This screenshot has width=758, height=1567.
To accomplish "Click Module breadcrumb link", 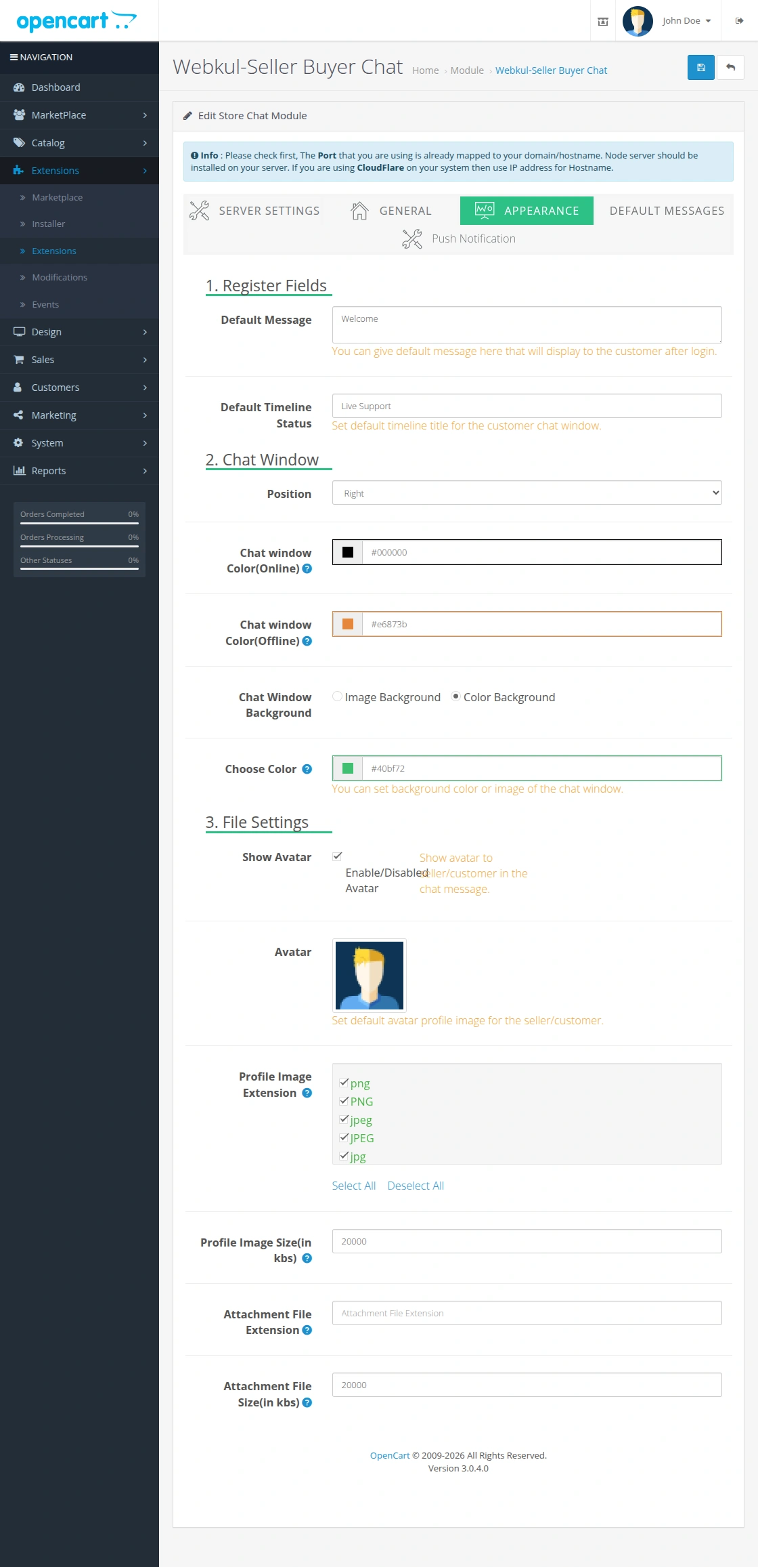I will click(x=467, y=70).
